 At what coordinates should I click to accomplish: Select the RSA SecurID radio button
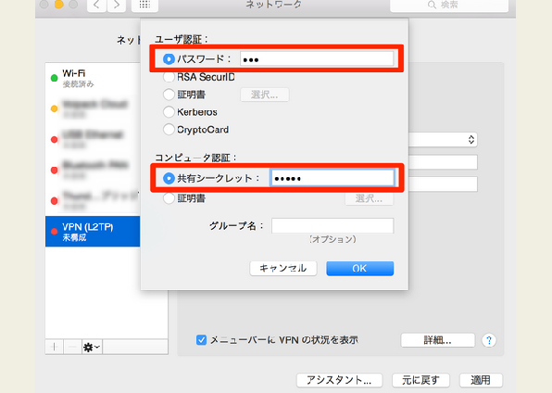(x=169, y=77)
